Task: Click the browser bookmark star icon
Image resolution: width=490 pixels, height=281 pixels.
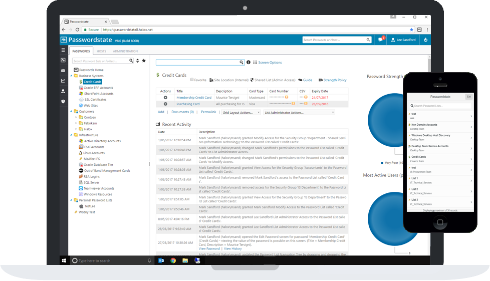Action: 411,30
